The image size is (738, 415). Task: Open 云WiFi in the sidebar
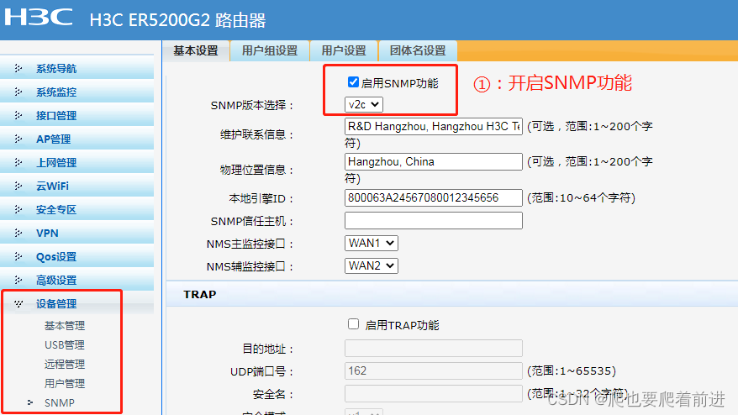tap(52, 186)
